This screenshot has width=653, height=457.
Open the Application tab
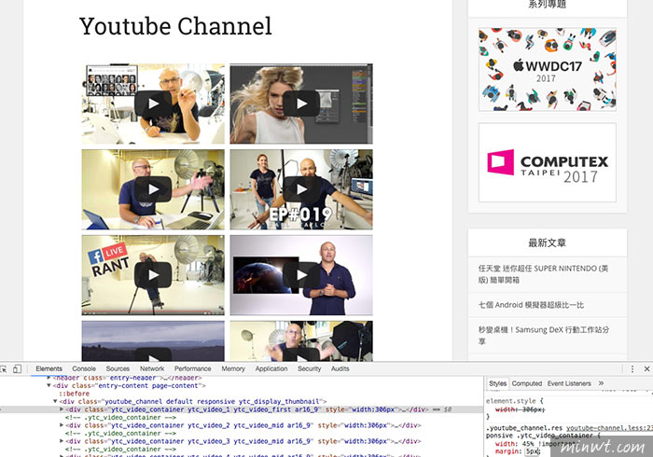[x=271, y=368]
